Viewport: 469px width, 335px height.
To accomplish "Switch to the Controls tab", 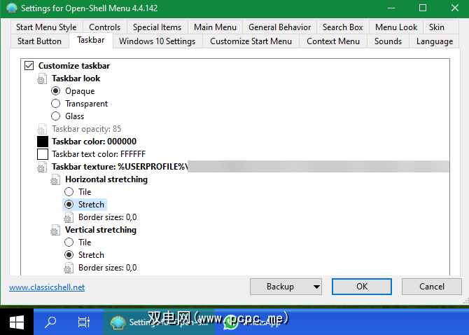I will pos(105,27).
